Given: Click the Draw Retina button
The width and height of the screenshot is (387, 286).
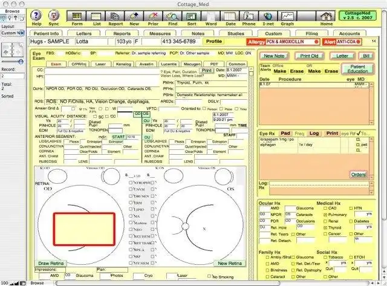Looking at the screenshot, I should [51, 263].
